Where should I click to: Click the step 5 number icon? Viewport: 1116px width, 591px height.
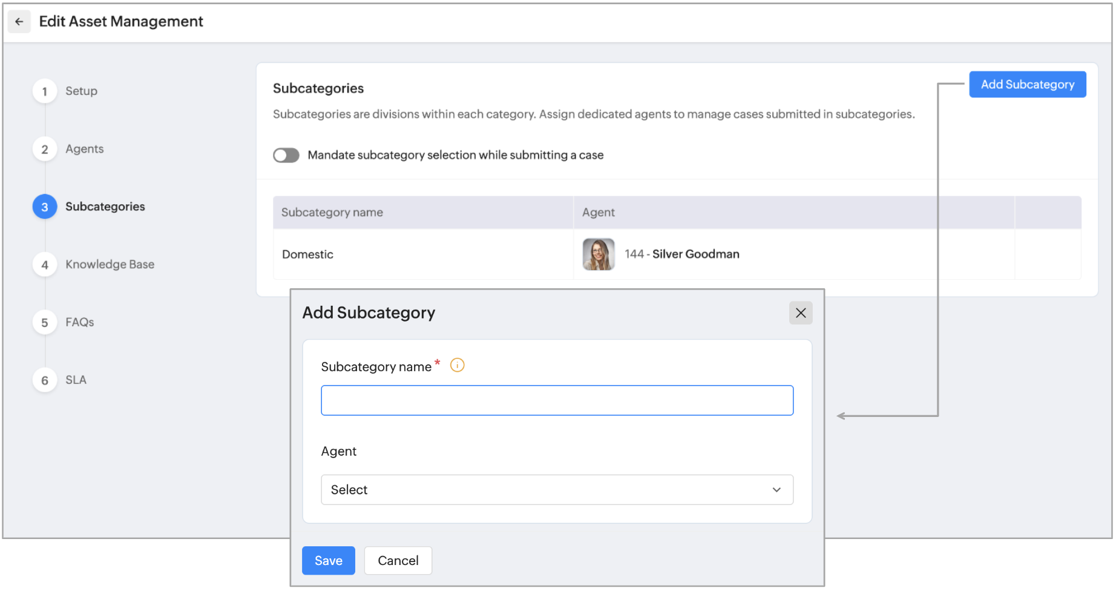click(x=45, y=323)
